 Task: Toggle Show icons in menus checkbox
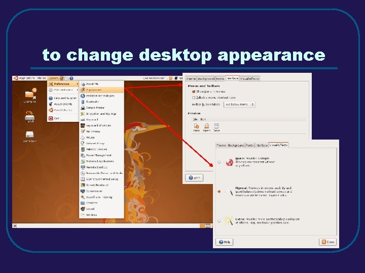[194, 92]
